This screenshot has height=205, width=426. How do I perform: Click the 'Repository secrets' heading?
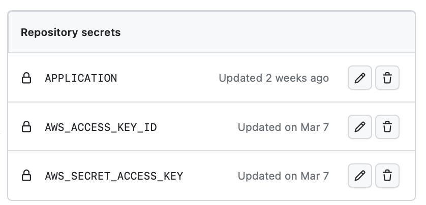(x=71, y=32)
